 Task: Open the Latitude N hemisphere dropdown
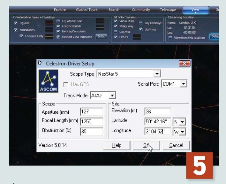pos(182,122)
